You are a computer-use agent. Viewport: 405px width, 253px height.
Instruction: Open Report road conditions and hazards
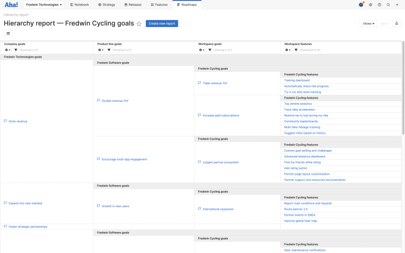[x=308, y=203]
